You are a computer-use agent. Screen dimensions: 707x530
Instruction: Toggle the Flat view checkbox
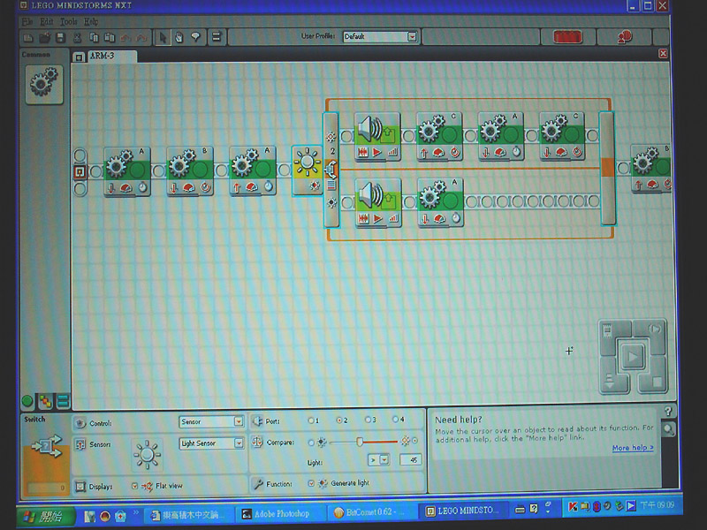(x=135, y=486)
